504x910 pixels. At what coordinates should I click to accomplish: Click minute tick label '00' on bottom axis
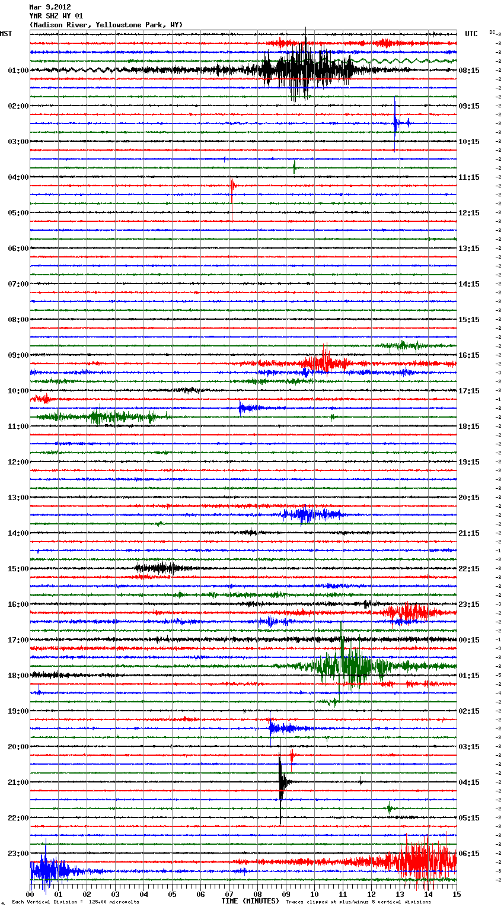[x=30, y=894]
